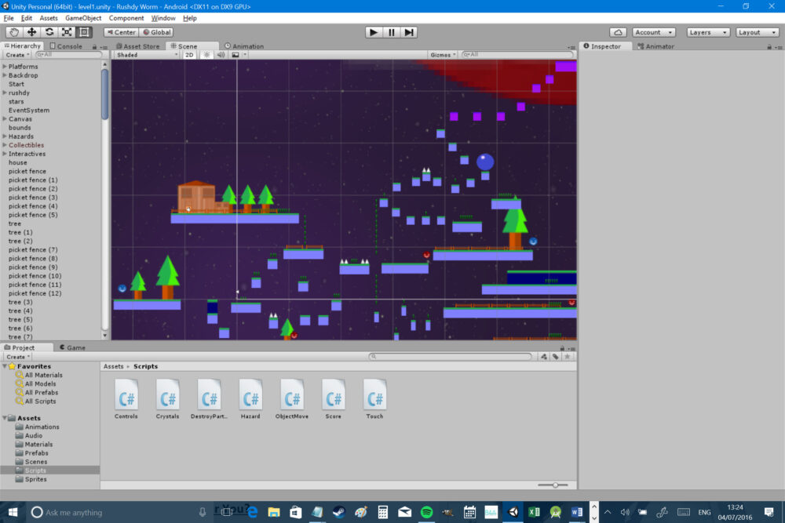
Task: Open the GameObject menu
Action: 83,17
